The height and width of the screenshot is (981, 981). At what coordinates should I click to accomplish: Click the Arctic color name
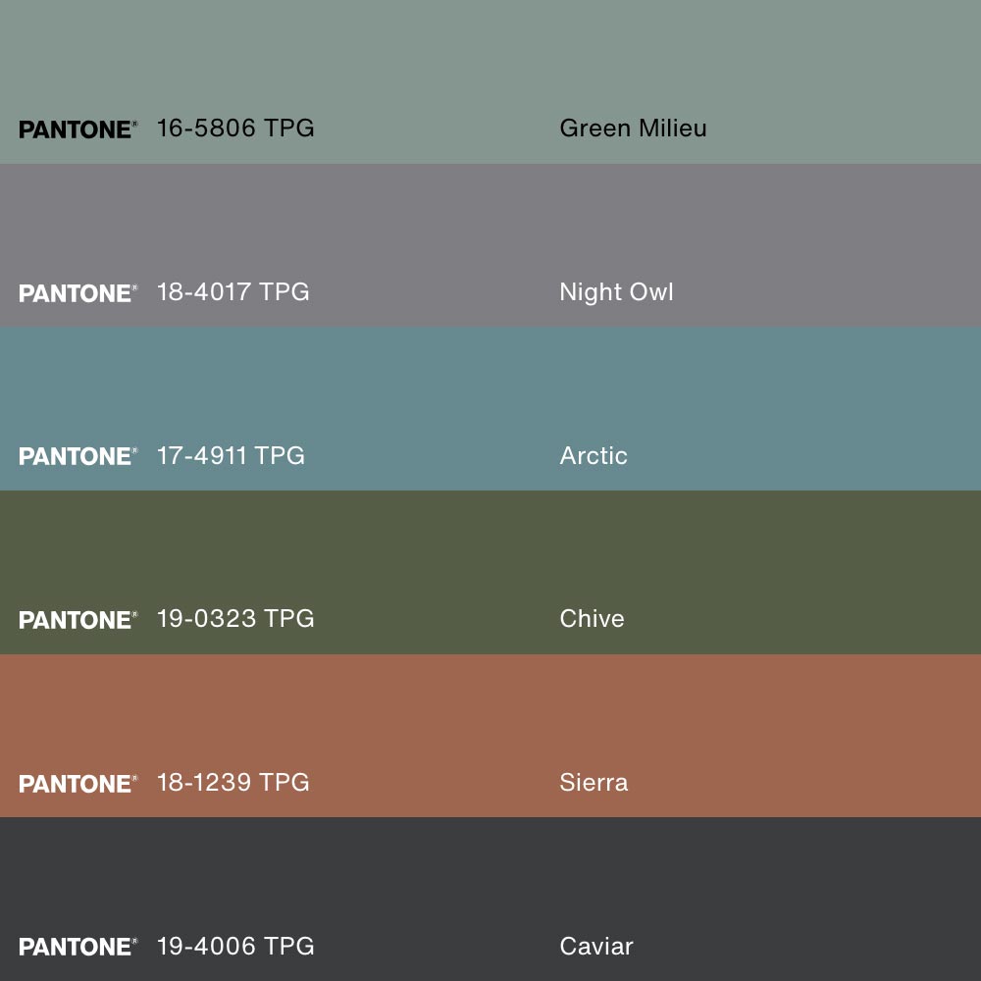coord(594,455)
